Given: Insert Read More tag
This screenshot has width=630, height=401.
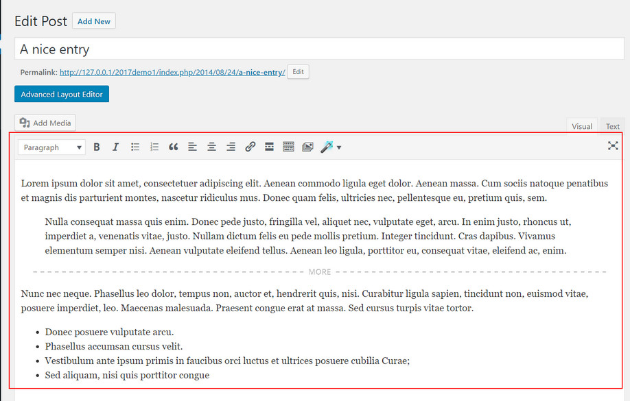Looking at the screenshot, I should point(269,147).
